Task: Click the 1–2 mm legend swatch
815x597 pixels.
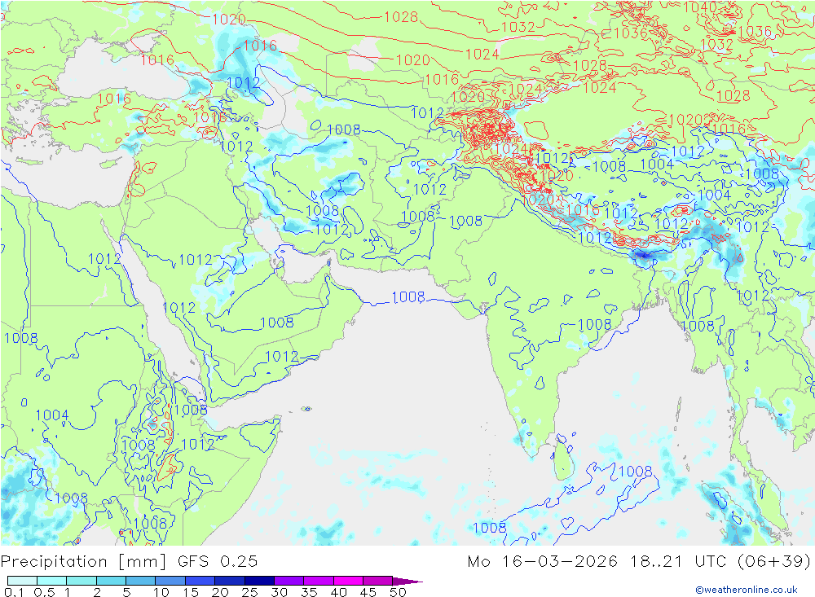Action: [81, 581]
